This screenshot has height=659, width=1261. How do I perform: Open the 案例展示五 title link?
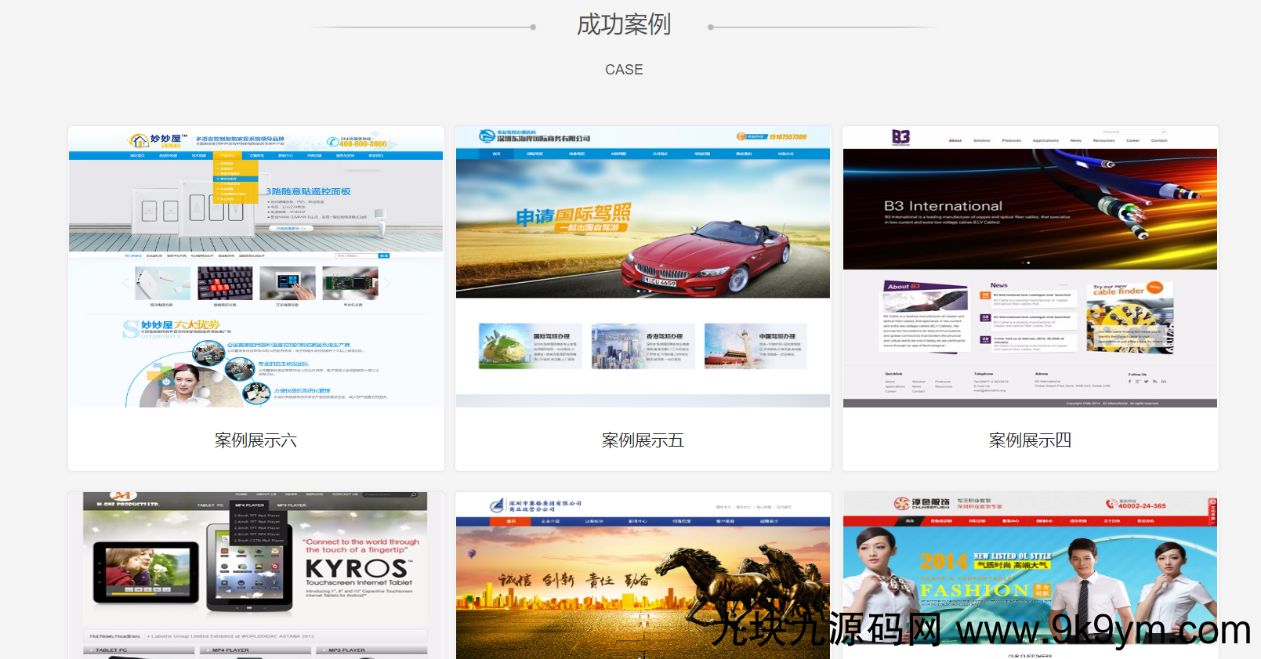[643, 440]
